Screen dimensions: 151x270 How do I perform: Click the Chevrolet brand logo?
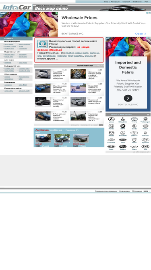coord(111,140)
